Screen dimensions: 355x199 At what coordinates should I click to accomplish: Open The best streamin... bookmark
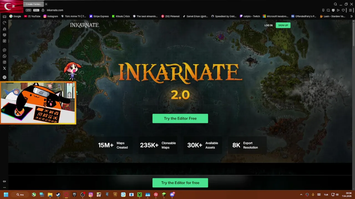145,16
